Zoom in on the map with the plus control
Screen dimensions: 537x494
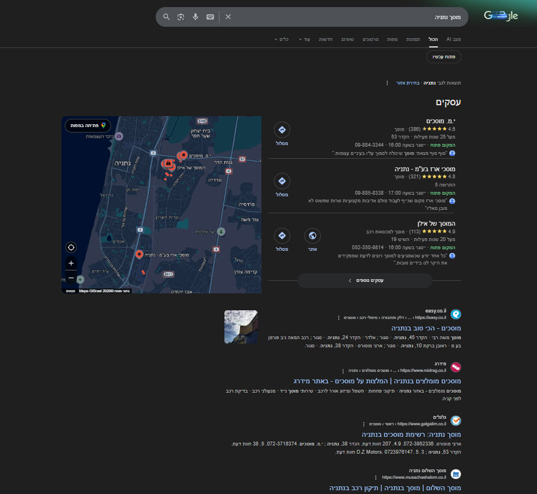(x=71, y=263)
